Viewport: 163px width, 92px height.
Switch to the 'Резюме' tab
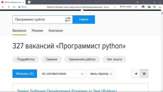37,31
